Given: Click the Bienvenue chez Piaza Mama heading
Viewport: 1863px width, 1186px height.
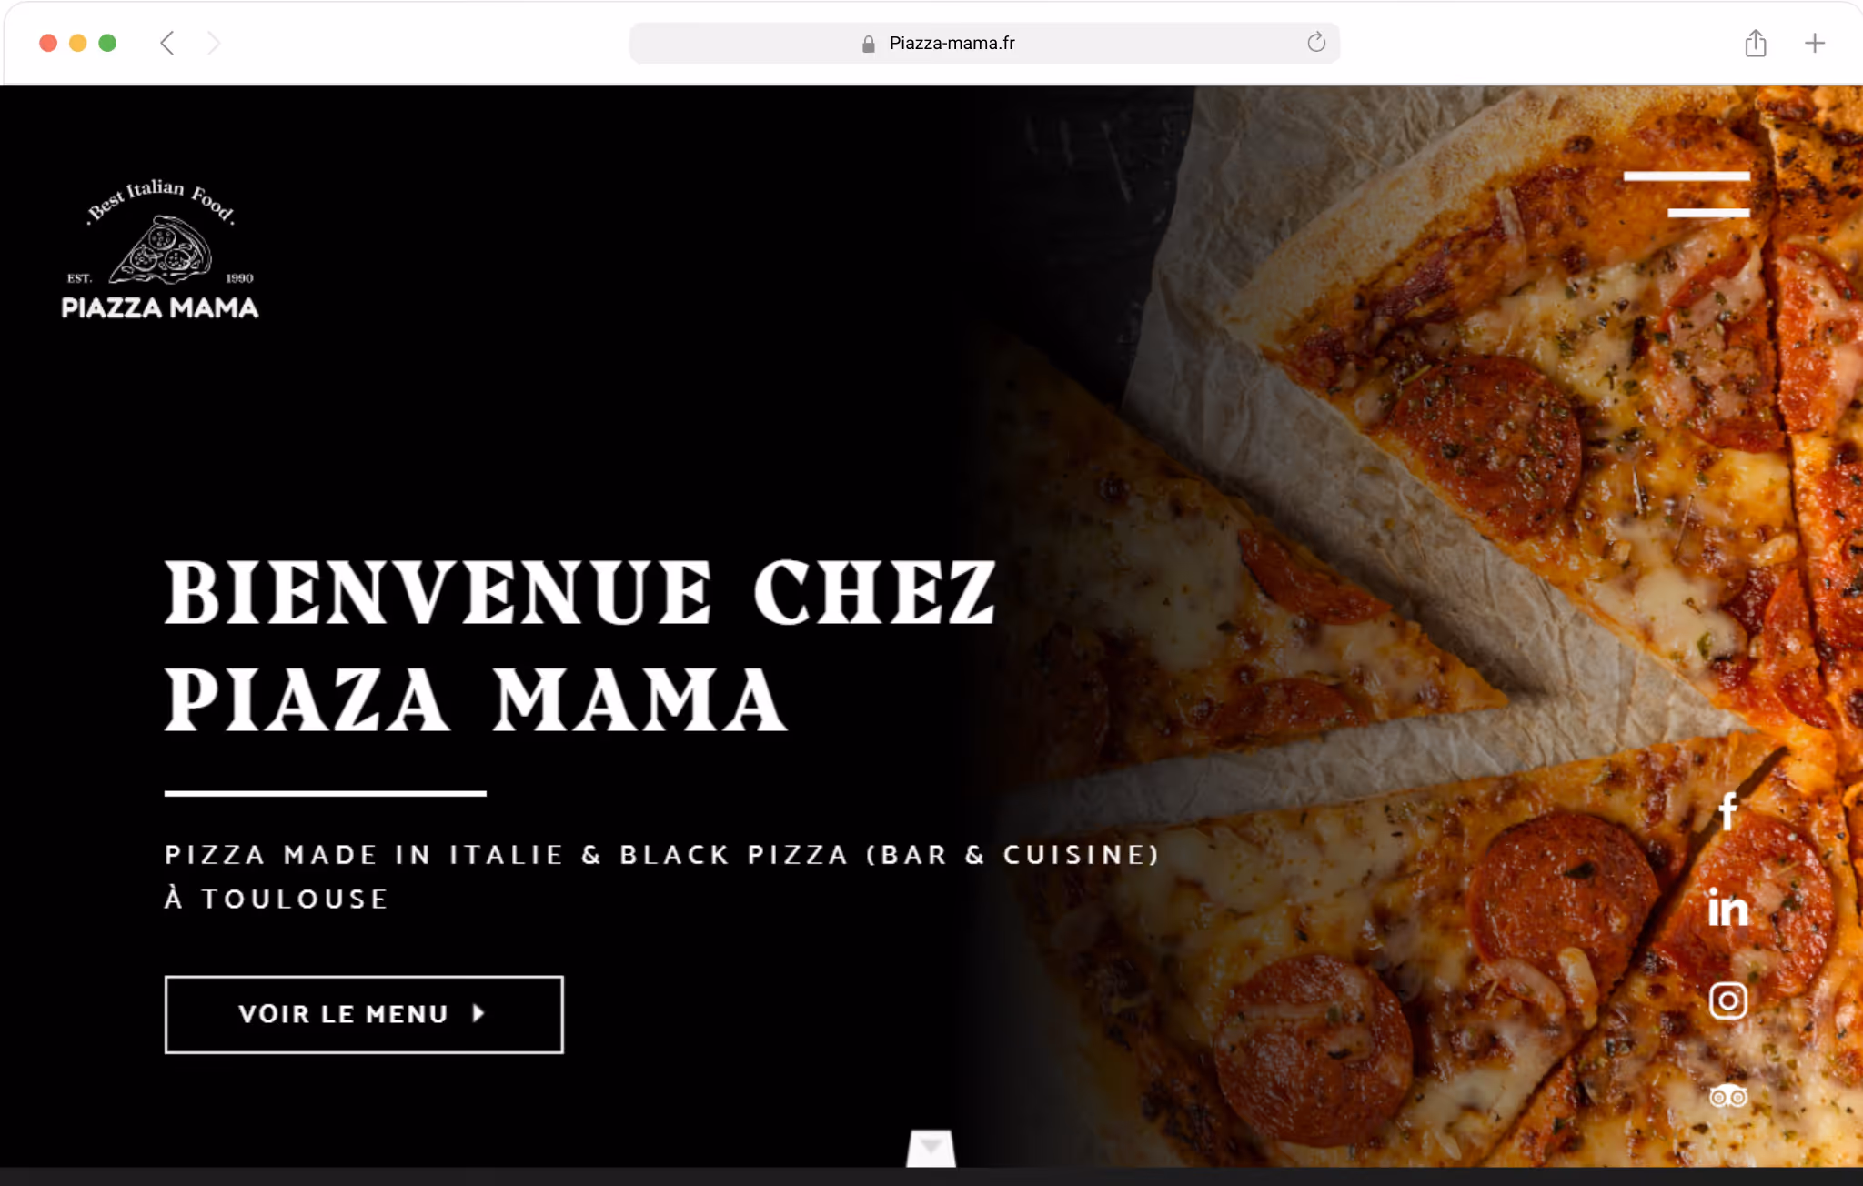Looking at the screenshot, I should point(579,645).
